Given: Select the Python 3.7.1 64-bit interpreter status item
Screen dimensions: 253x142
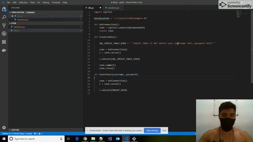Looking at the screenshot, I should click(x=17, y=133).
